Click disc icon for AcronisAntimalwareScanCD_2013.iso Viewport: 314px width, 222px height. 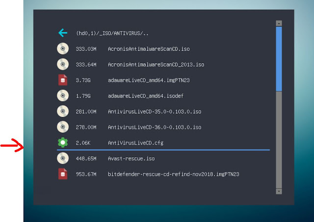[63, 64]
